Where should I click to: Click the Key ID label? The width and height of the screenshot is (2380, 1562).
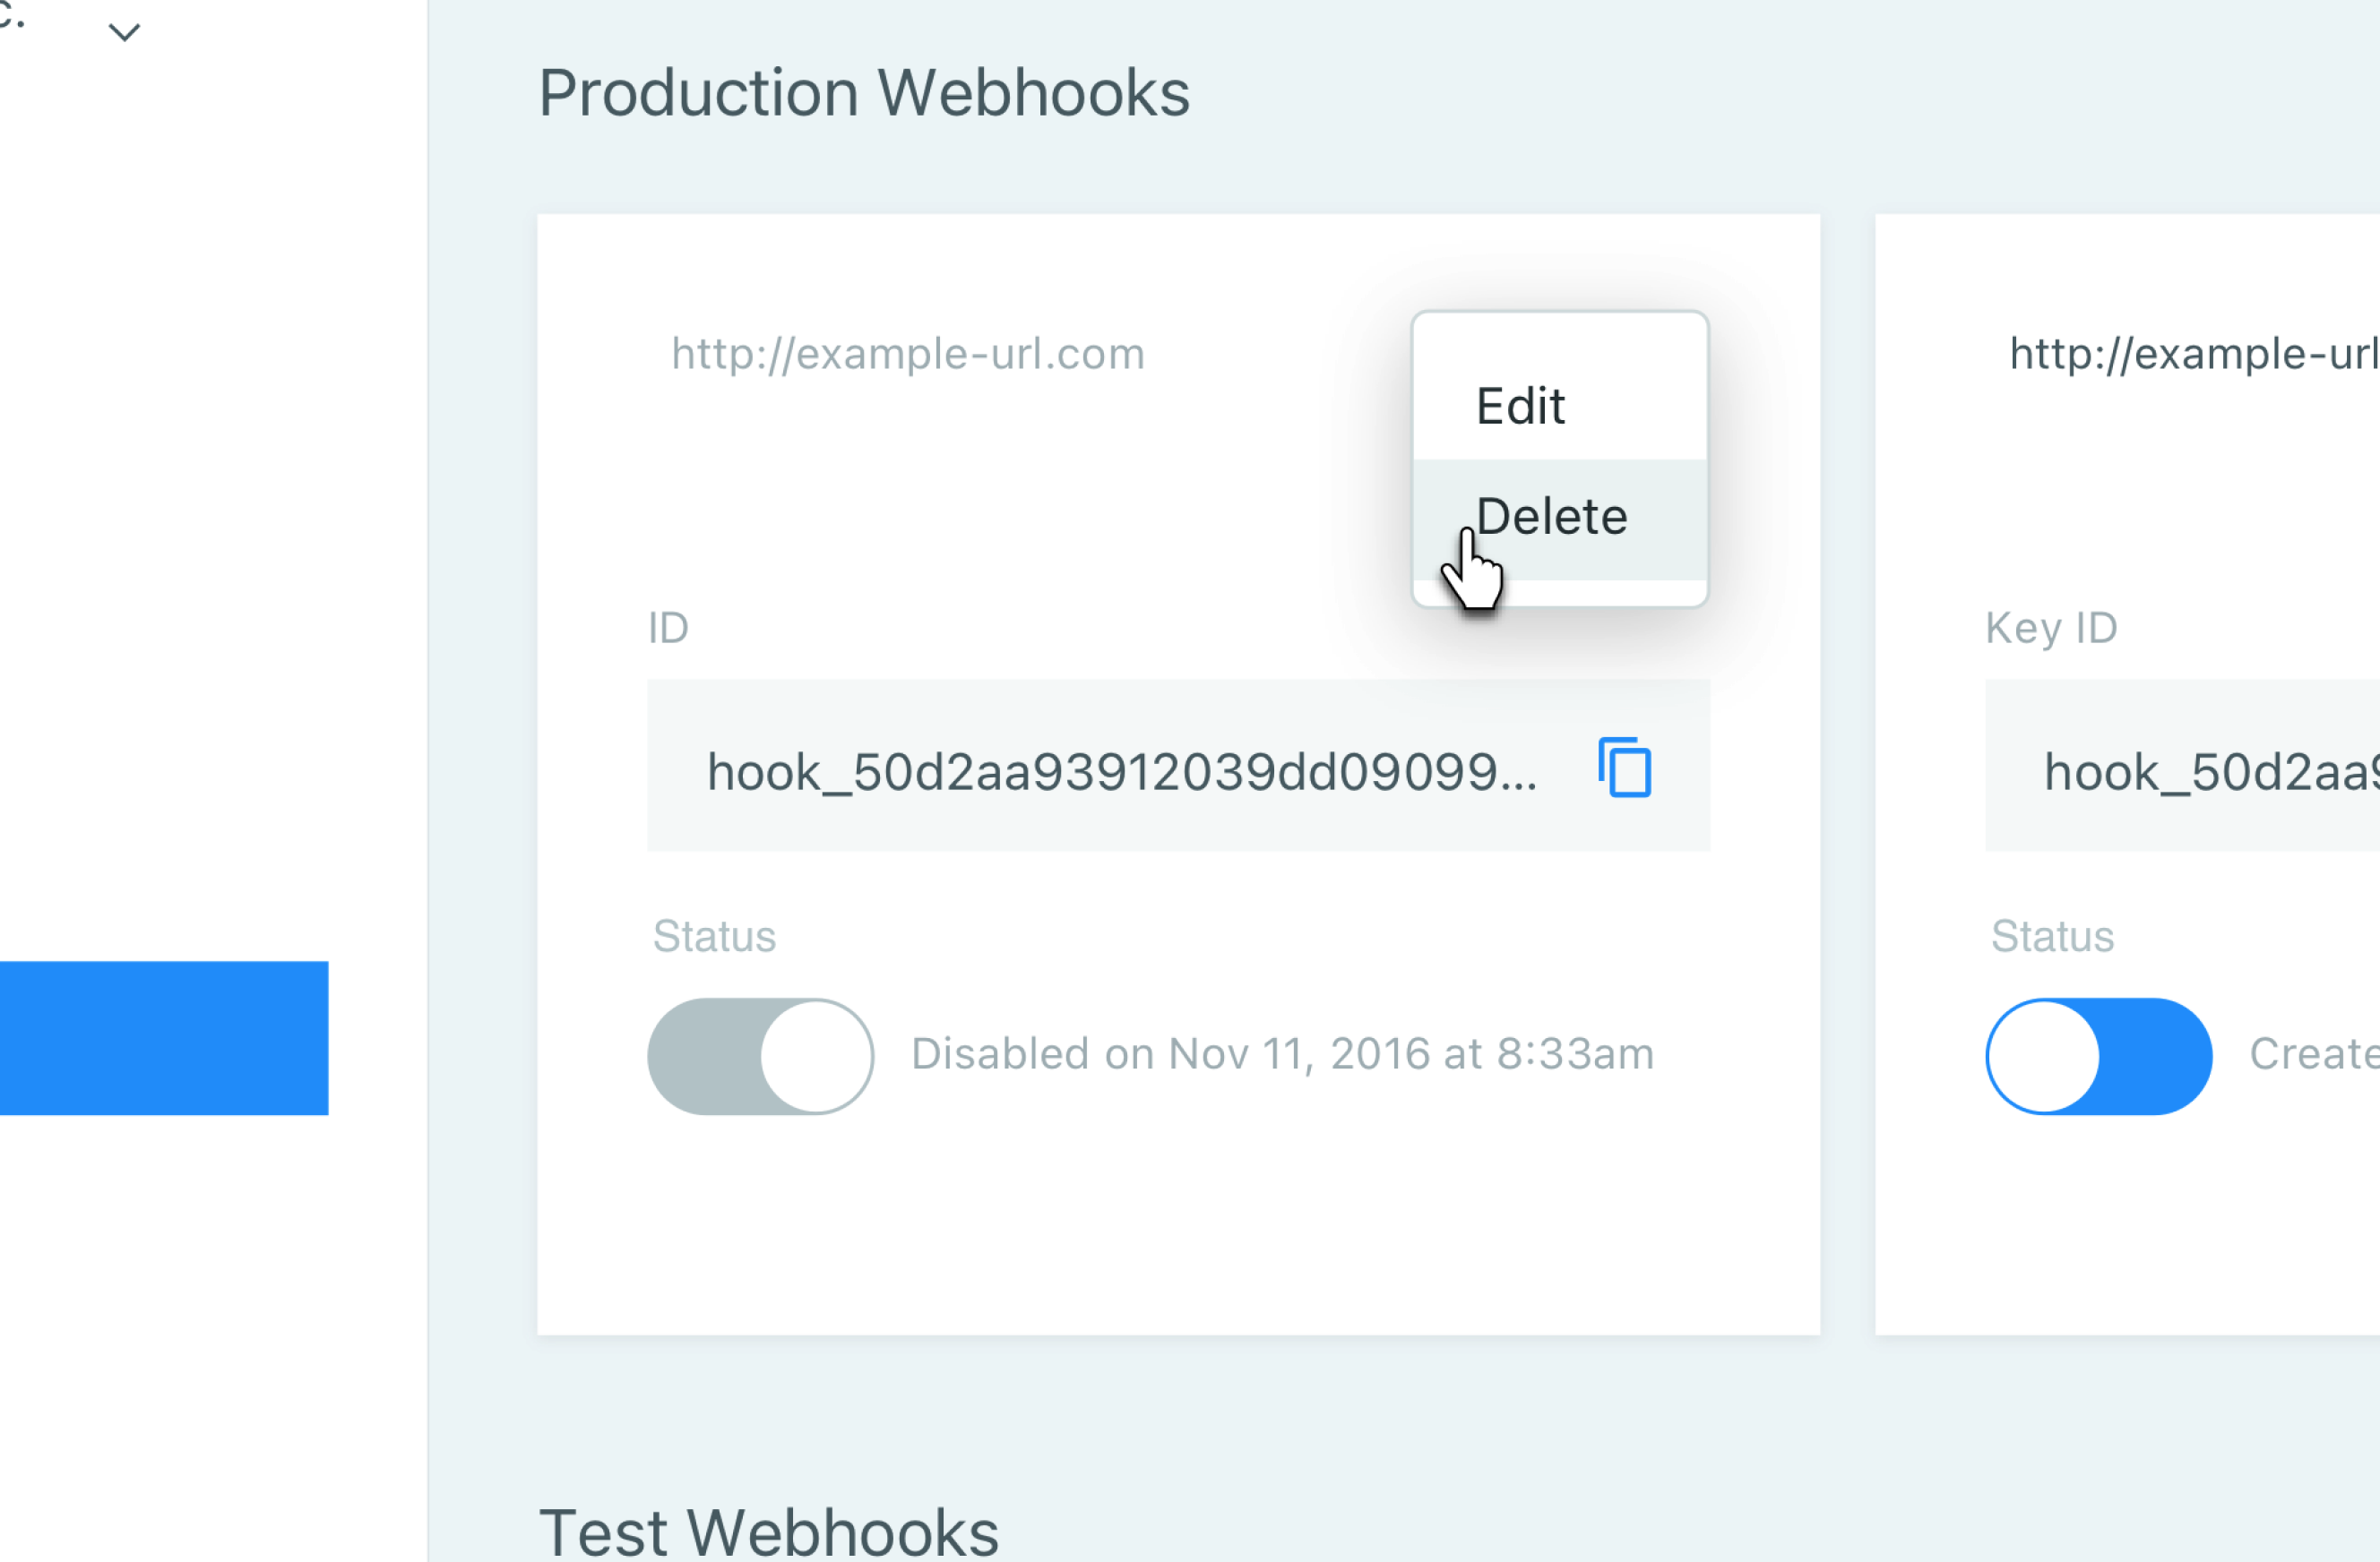2051,629
